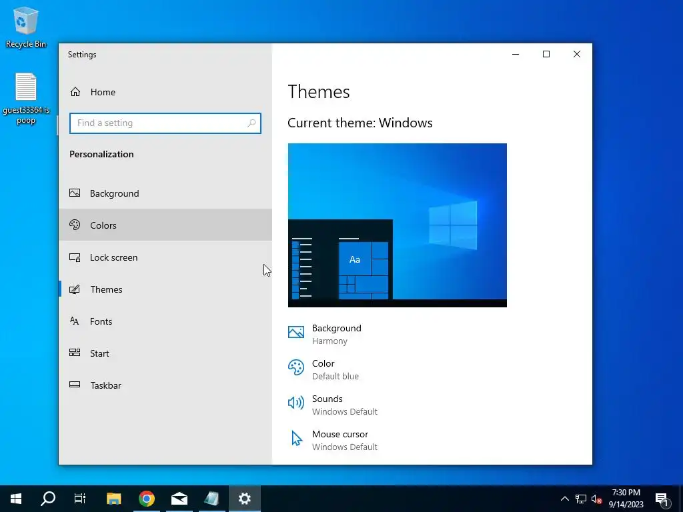Open taskbar Search magnifier
Screen dimensions: 683x512
click(x=48, y=499)
